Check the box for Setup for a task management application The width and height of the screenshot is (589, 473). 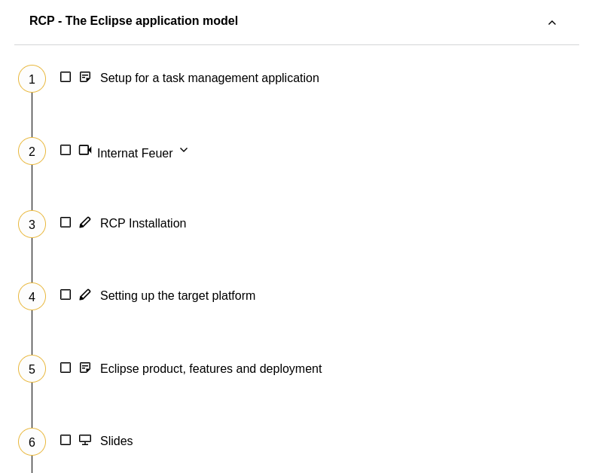click(66, 77)
